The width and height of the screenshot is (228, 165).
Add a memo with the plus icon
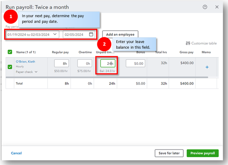tap(207, 67)
